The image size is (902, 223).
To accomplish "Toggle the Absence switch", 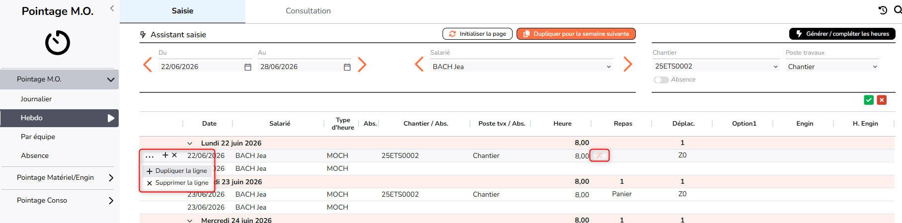I will (x=661, y=79).
